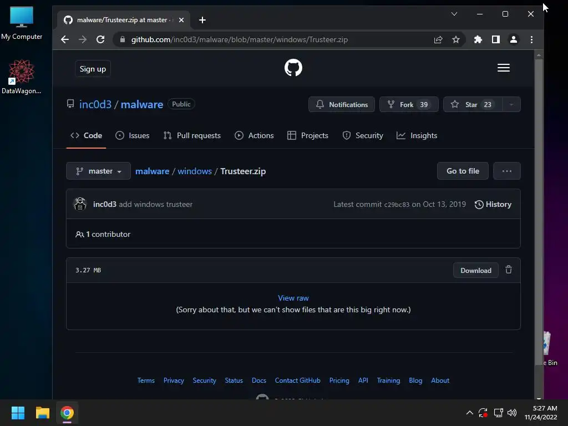Click the browser forward arrow
This screenshot has width=568, height=426.
[x=83, y=39]
